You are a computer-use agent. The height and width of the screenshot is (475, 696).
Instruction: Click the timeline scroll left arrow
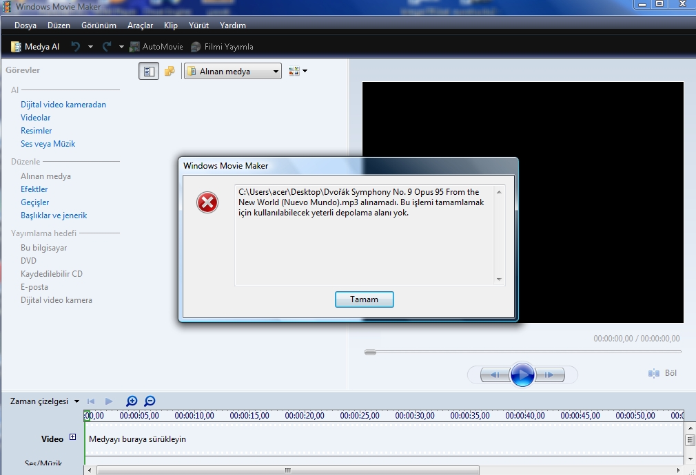(90, 470)
